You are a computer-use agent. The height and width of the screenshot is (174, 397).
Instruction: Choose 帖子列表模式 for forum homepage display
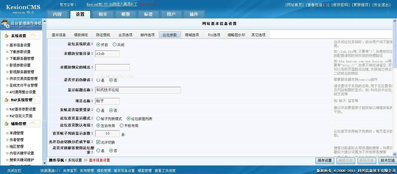coord(98,119)
